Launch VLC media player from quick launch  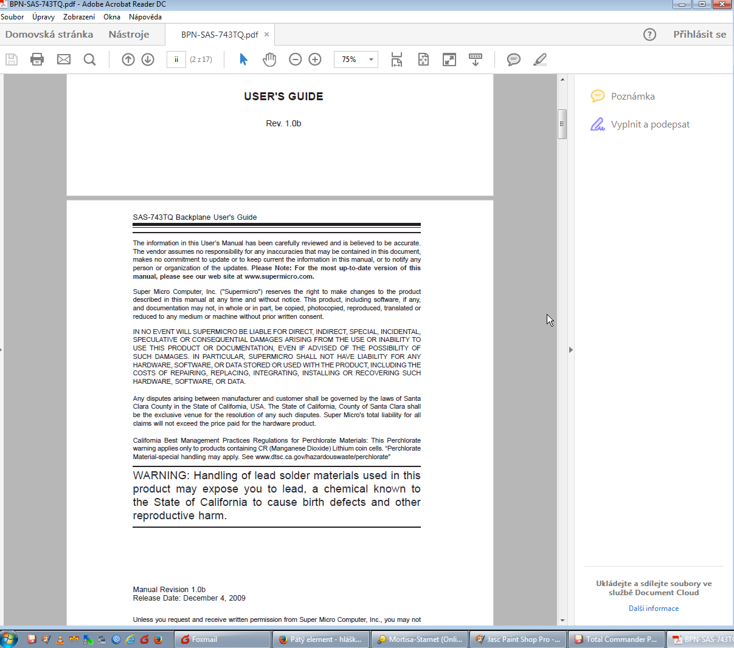pyautogui.click(x=60, y=639)
